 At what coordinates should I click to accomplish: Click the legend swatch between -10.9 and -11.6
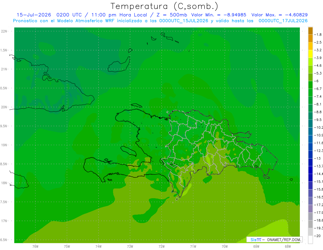[310, 139]
